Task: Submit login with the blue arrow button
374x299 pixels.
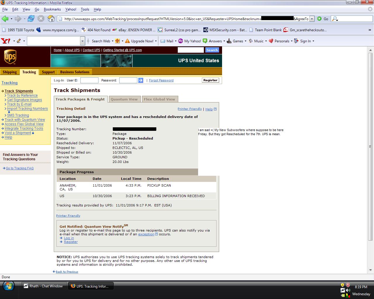Action: point(141,80)
